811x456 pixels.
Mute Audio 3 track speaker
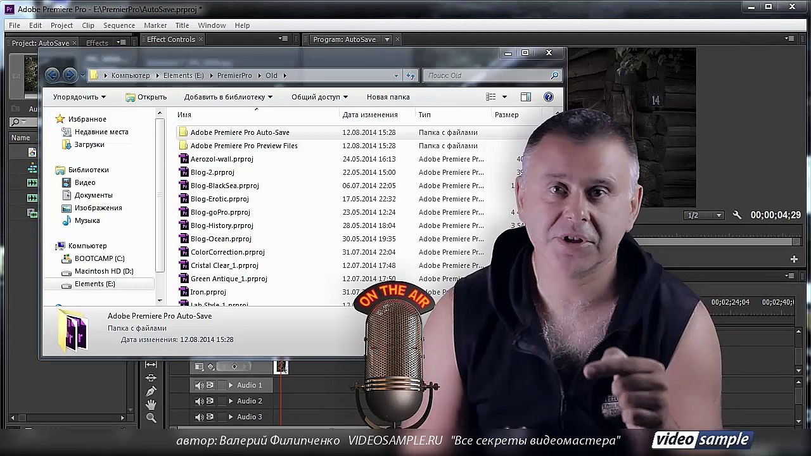coord(199,417)
